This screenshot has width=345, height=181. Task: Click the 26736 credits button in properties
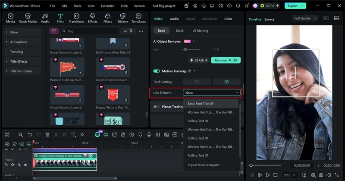199,60
